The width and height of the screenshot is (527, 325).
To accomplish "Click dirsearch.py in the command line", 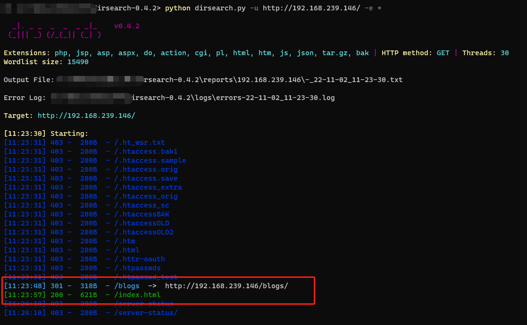I will pyautogui.click(x=220, y=8).
